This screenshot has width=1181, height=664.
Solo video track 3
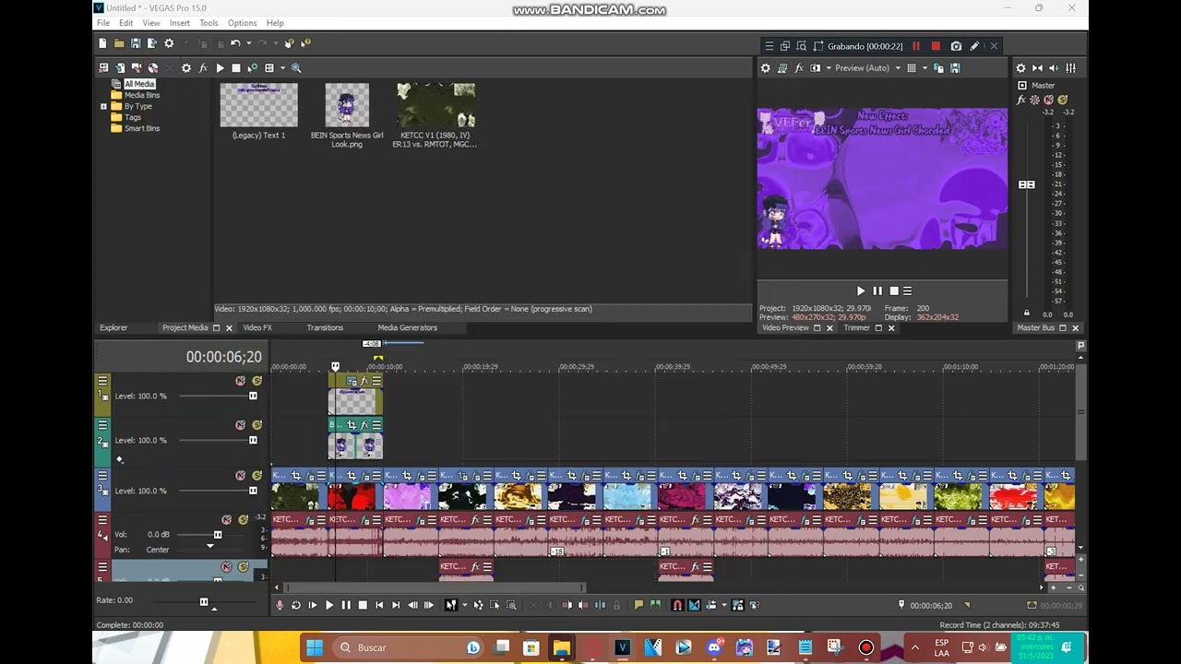[x=257, y=476]
